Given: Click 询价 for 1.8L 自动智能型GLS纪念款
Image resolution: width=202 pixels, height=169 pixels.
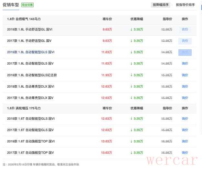Looking at the screenshot, I should point(185,75).
